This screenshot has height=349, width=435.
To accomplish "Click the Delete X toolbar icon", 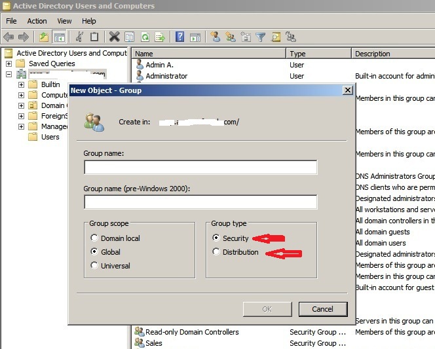I will [x=114, y=37].
